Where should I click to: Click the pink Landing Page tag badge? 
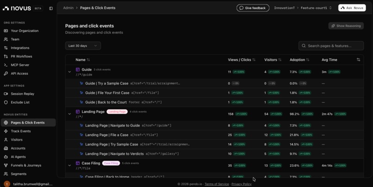pyautogui.click(x=117, y=112)
